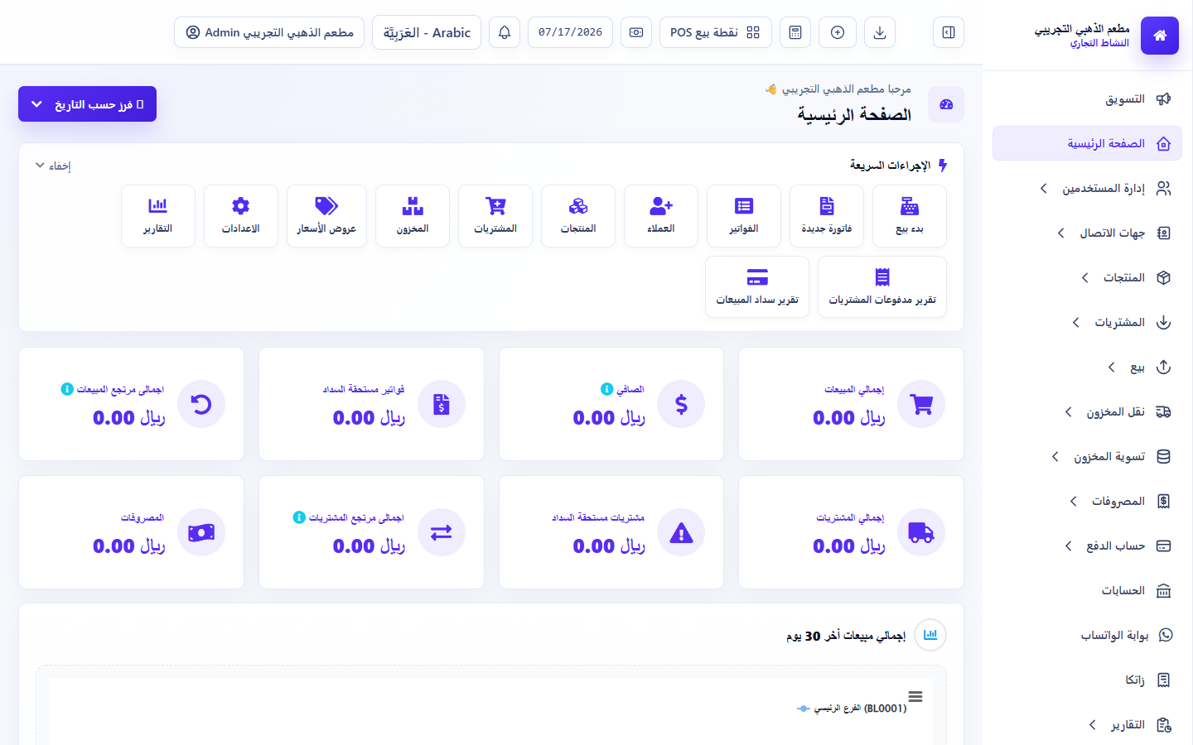Open the chart hamburger menu icon
Screen dimensions: 1193x745
click(915, 696)
